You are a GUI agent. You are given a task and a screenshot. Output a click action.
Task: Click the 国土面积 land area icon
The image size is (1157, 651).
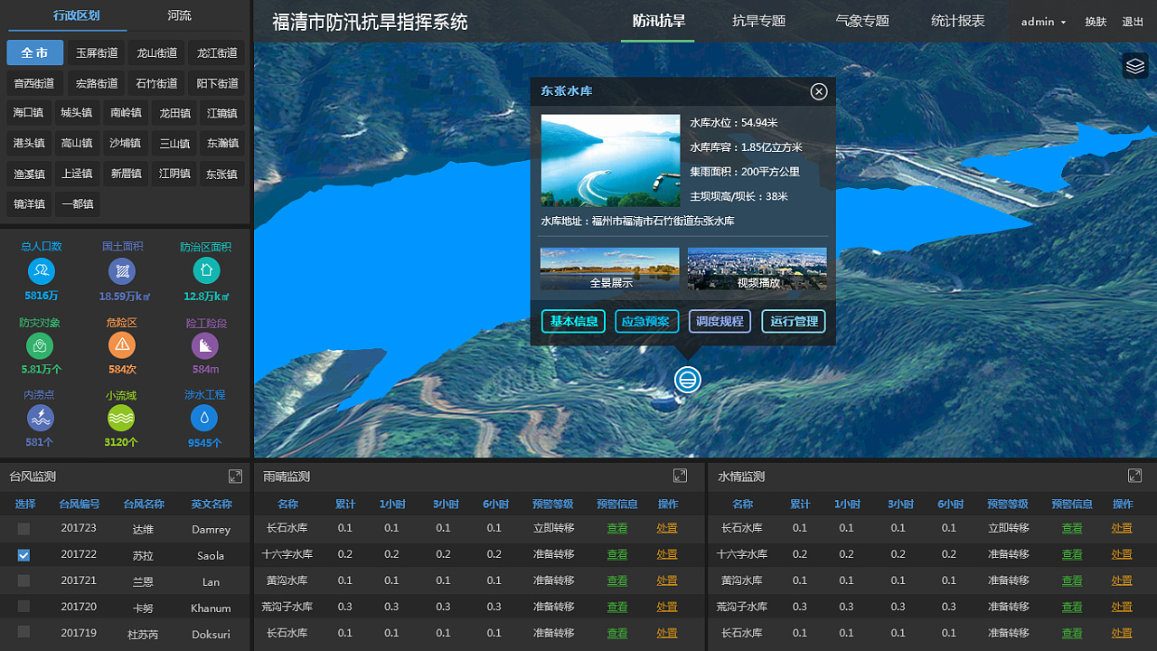pyautogui.click(x=121, y=269)
